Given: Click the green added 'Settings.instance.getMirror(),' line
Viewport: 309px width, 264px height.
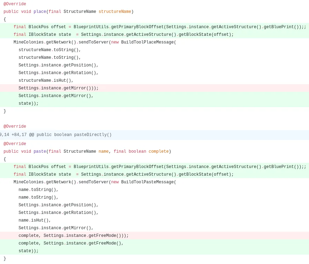Looking at the screenshot, I should pyautogui.click(x=154, y=96).
